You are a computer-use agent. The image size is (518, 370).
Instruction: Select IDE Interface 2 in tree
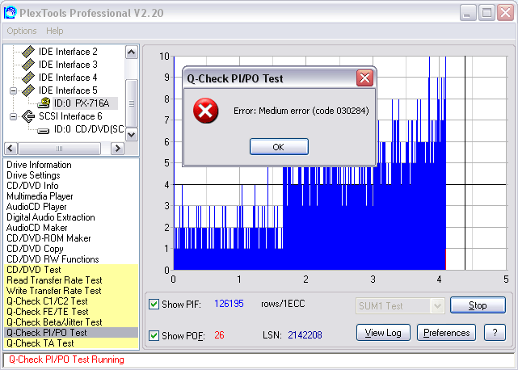[68, 52]
